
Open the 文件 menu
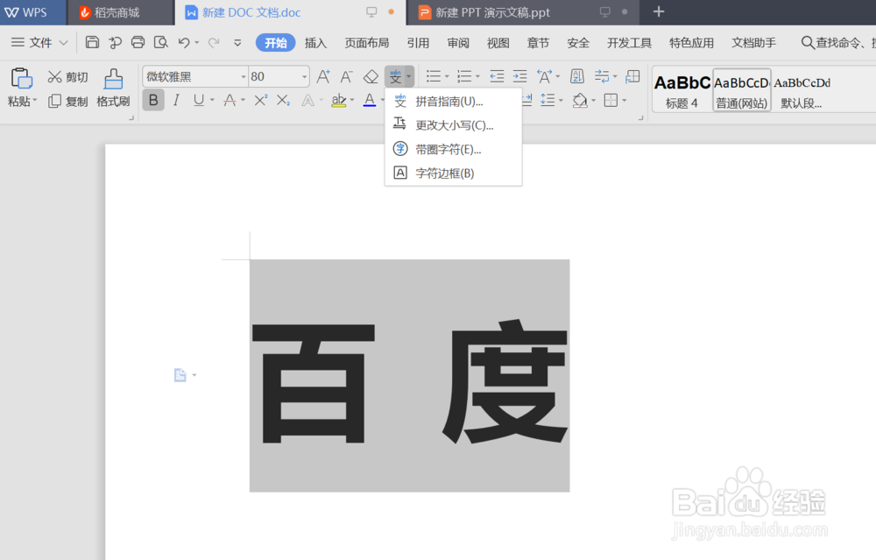[40, 42]
